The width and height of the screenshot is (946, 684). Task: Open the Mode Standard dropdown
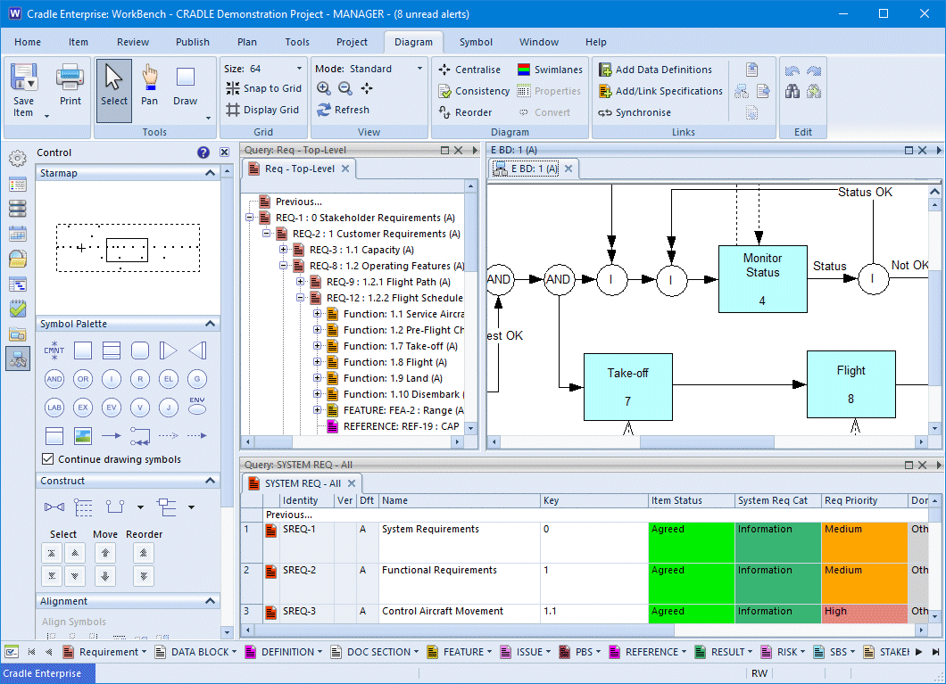[420, 69]
